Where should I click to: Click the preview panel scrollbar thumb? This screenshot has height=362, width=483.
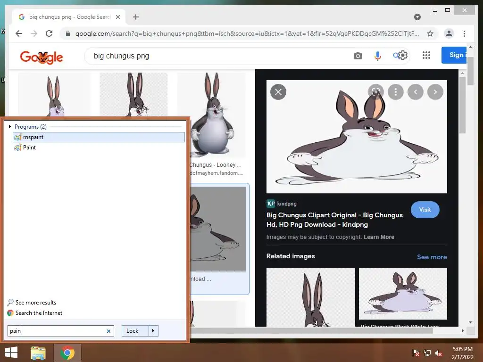coord(462,105)
